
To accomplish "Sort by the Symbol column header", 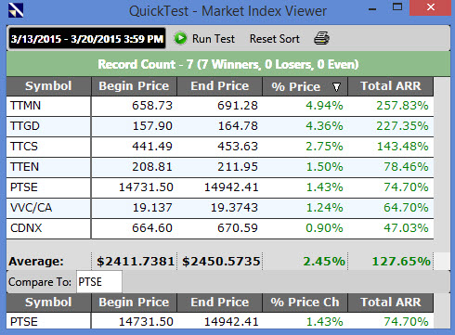I will click(48, 86).
